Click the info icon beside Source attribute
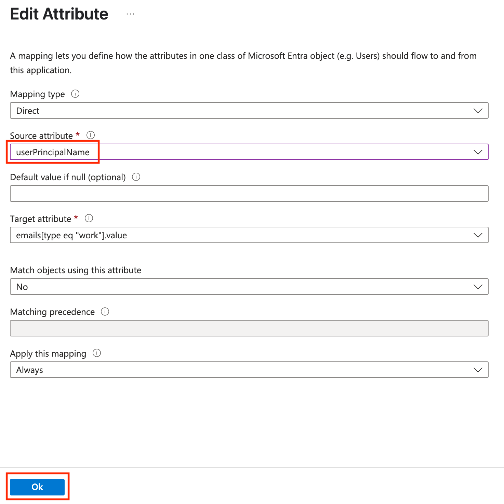 [90, 135]
